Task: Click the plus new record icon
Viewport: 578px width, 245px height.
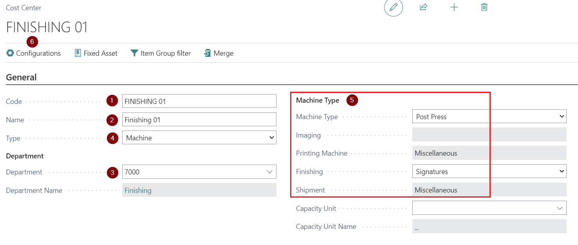Action: (454, 7)
